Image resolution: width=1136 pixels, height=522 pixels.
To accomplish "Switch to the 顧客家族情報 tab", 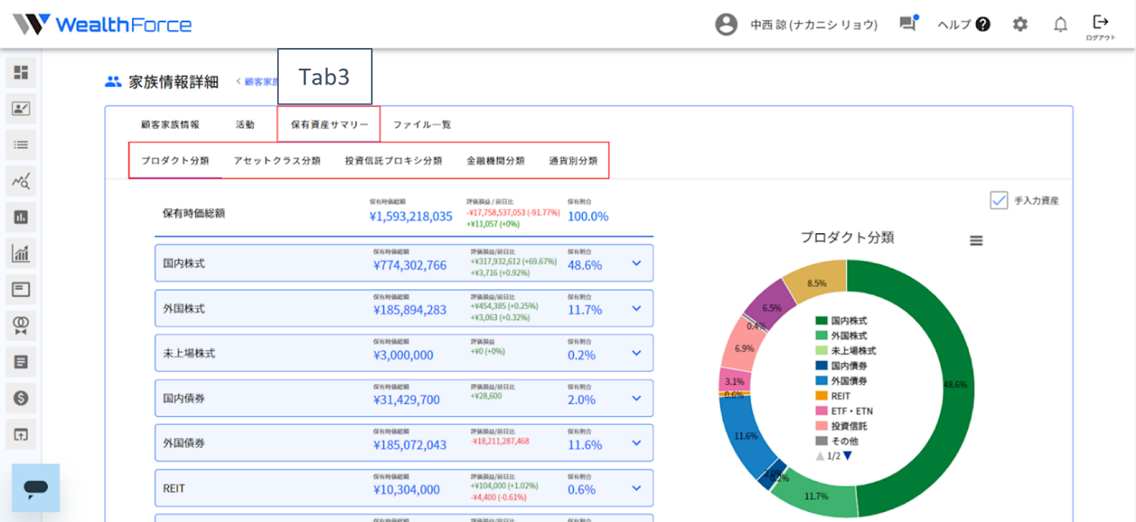I will [x=170, y=125].
